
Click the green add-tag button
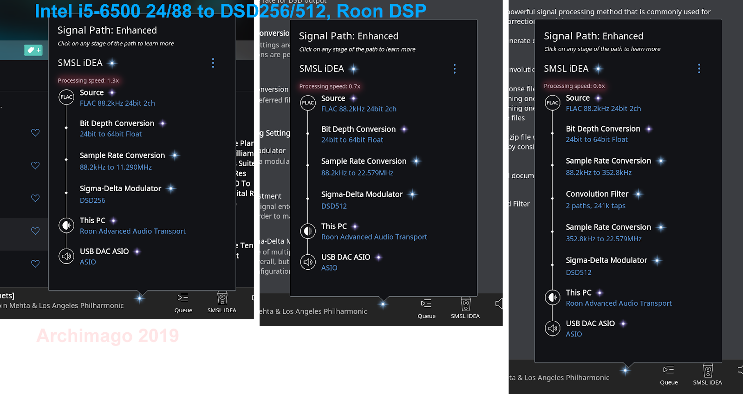[33, 50]
